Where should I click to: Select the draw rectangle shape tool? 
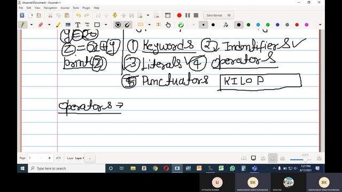(x=97, y=25)
